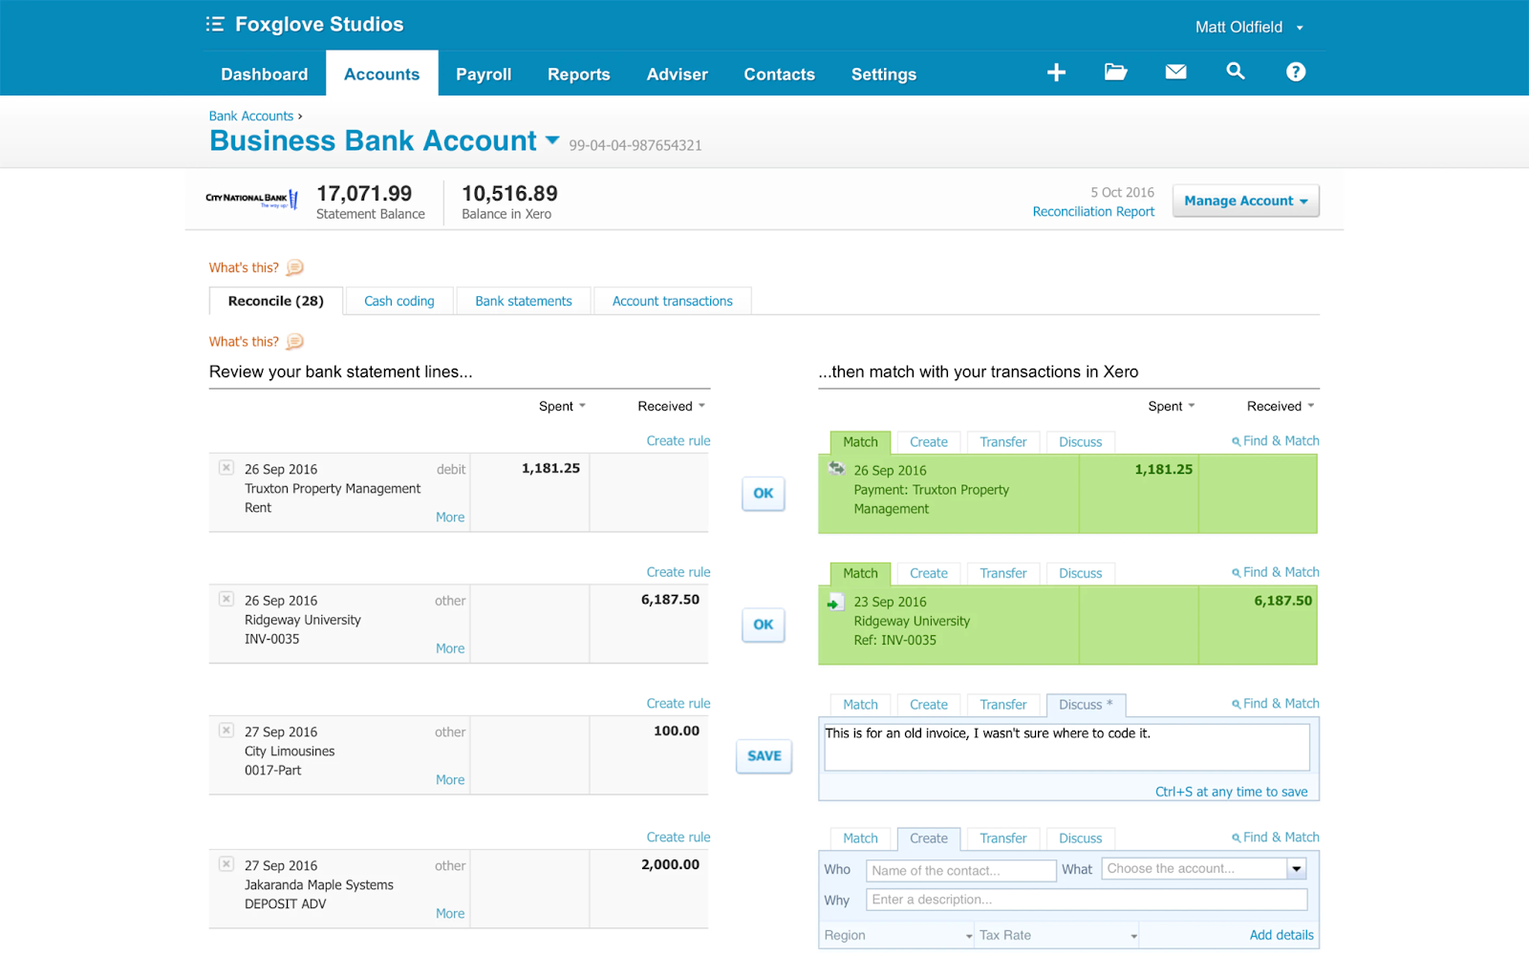
Task: Open the Manage Account dropdown
Action: click(1245, 201)
